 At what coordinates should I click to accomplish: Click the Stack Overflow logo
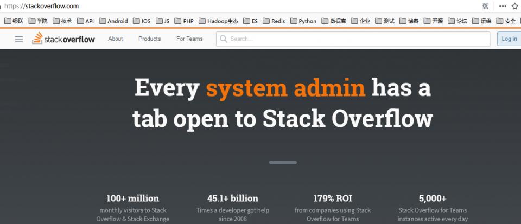pos(63,39)
